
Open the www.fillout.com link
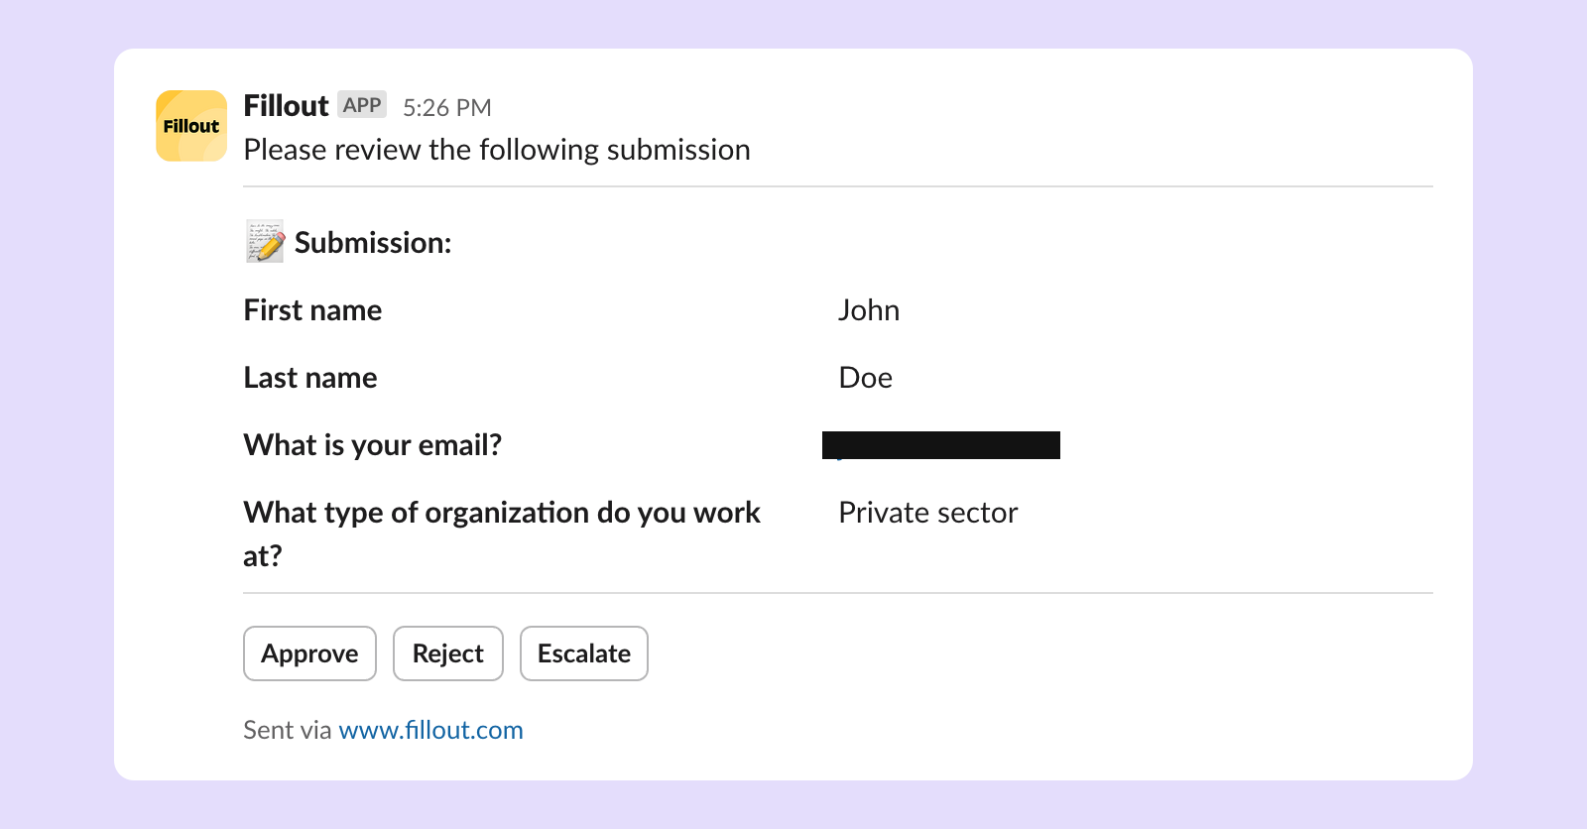click(x=430, y=730)
